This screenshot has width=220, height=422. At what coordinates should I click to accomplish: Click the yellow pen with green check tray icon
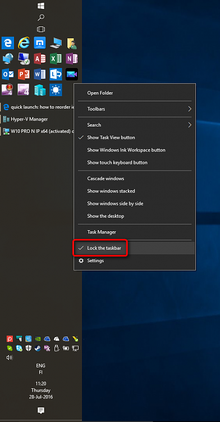pos(75,339)
